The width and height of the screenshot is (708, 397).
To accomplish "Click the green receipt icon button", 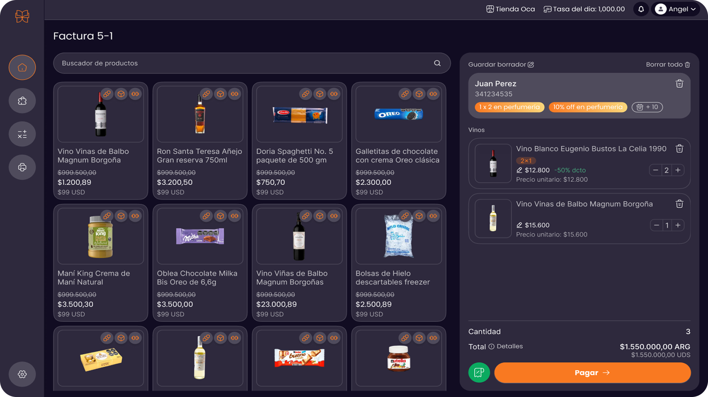I will click(479, 372).
